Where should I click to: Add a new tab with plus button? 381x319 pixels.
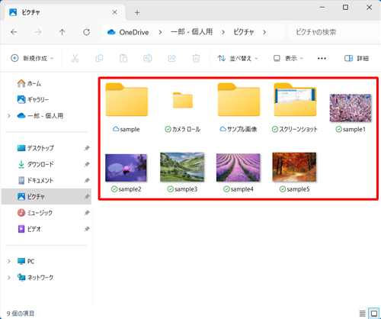tap(137, 12)
